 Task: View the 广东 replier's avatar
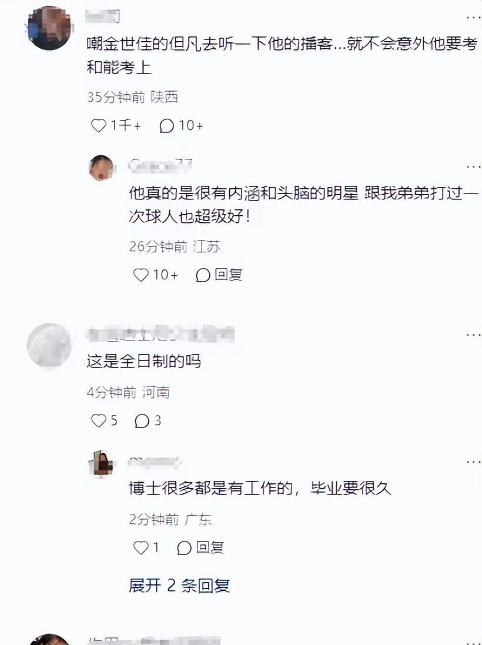click(x=101, y=463)
